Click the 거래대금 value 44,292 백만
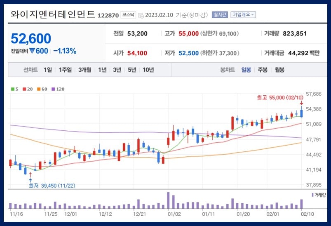This screenshot has width=331, height=226. click(x=304, y=53)
